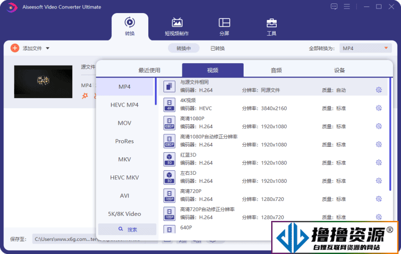Screen dimensions: 401x254
Task: Click the 红蓝3D preset icon
Action: coord(169,159)
